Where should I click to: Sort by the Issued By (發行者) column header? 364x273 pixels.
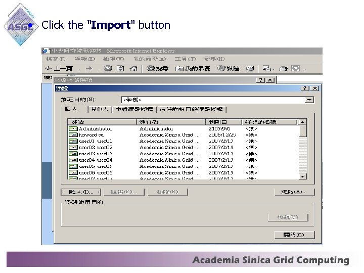click(171, 122)
